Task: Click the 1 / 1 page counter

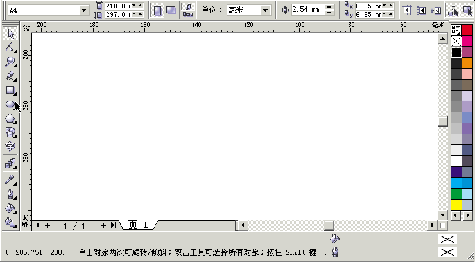Action: click(x=74, y=226)
